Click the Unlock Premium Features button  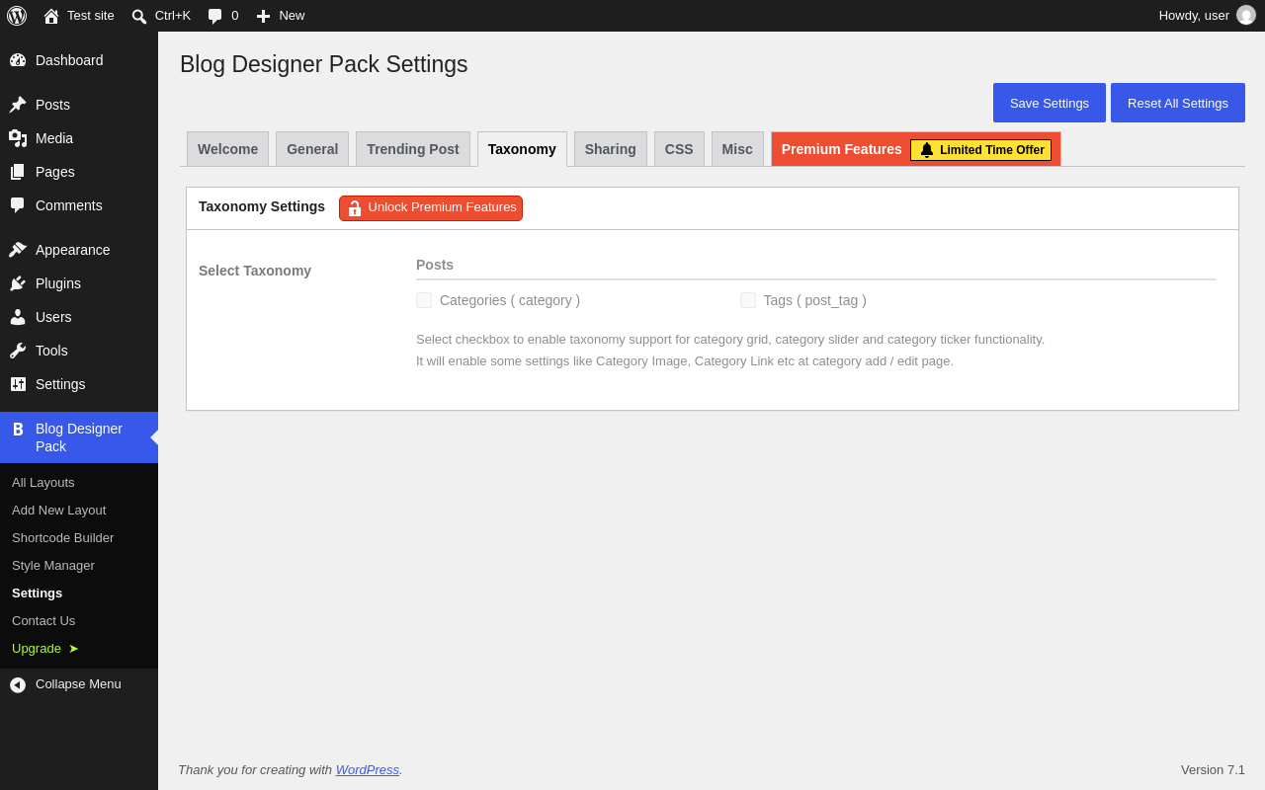click(x=431, y=208)
